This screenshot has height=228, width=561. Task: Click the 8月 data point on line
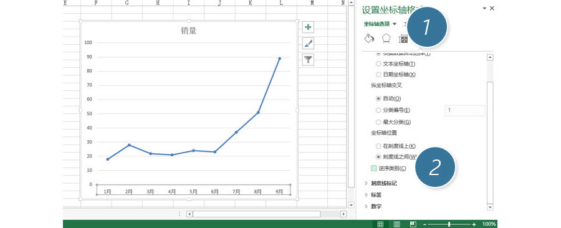(x=258, y=113)
